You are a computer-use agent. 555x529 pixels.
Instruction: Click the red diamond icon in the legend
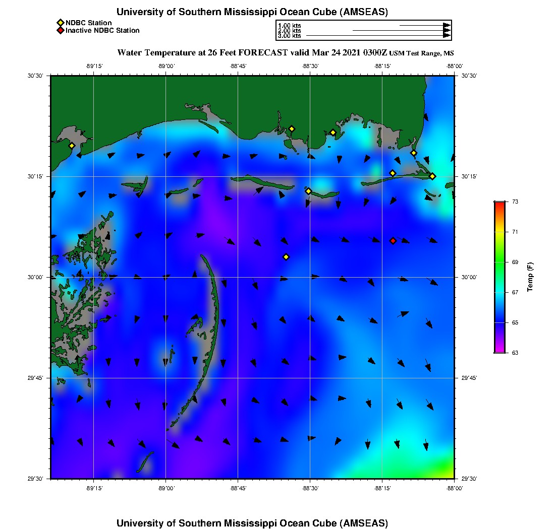point(60,31)
